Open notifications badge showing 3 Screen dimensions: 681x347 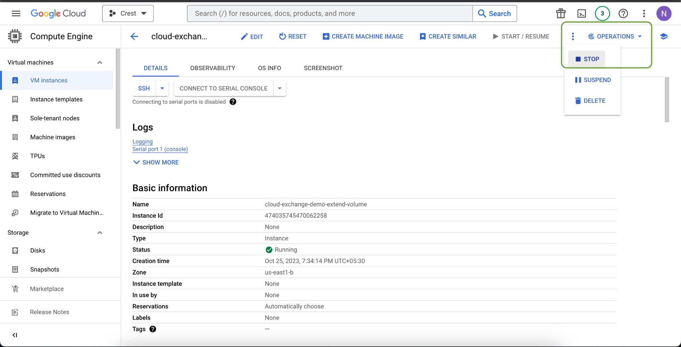(602, 13)
